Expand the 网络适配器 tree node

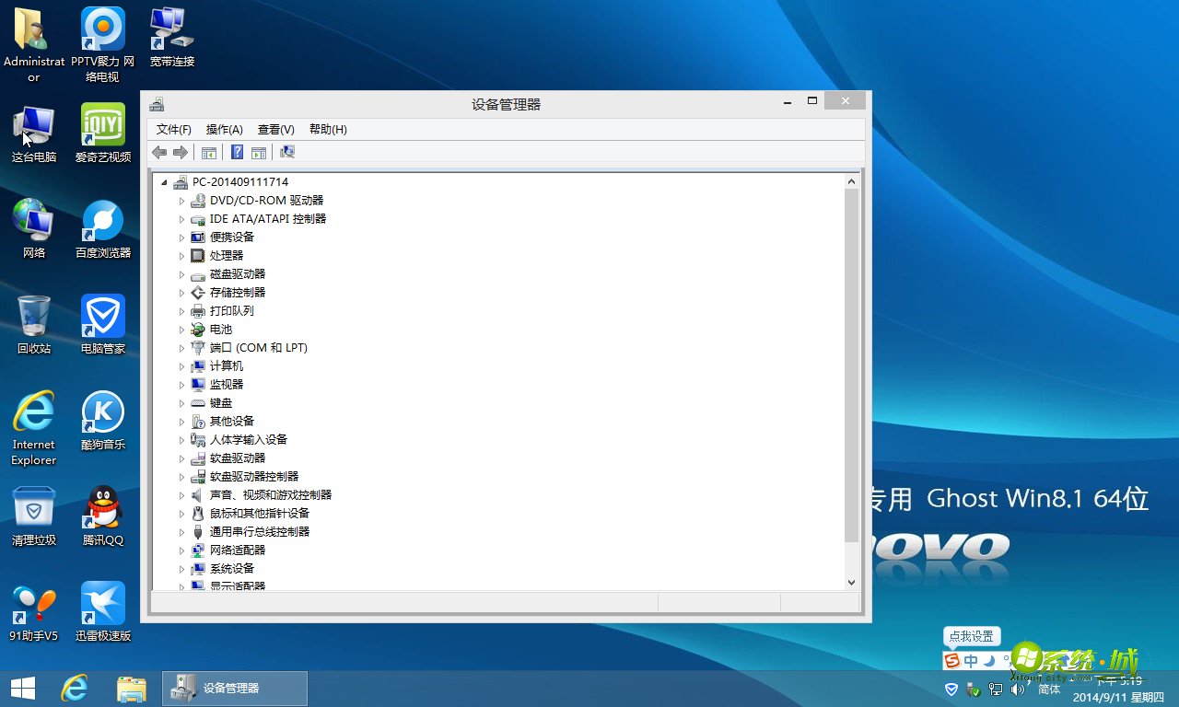pos(182,550)
